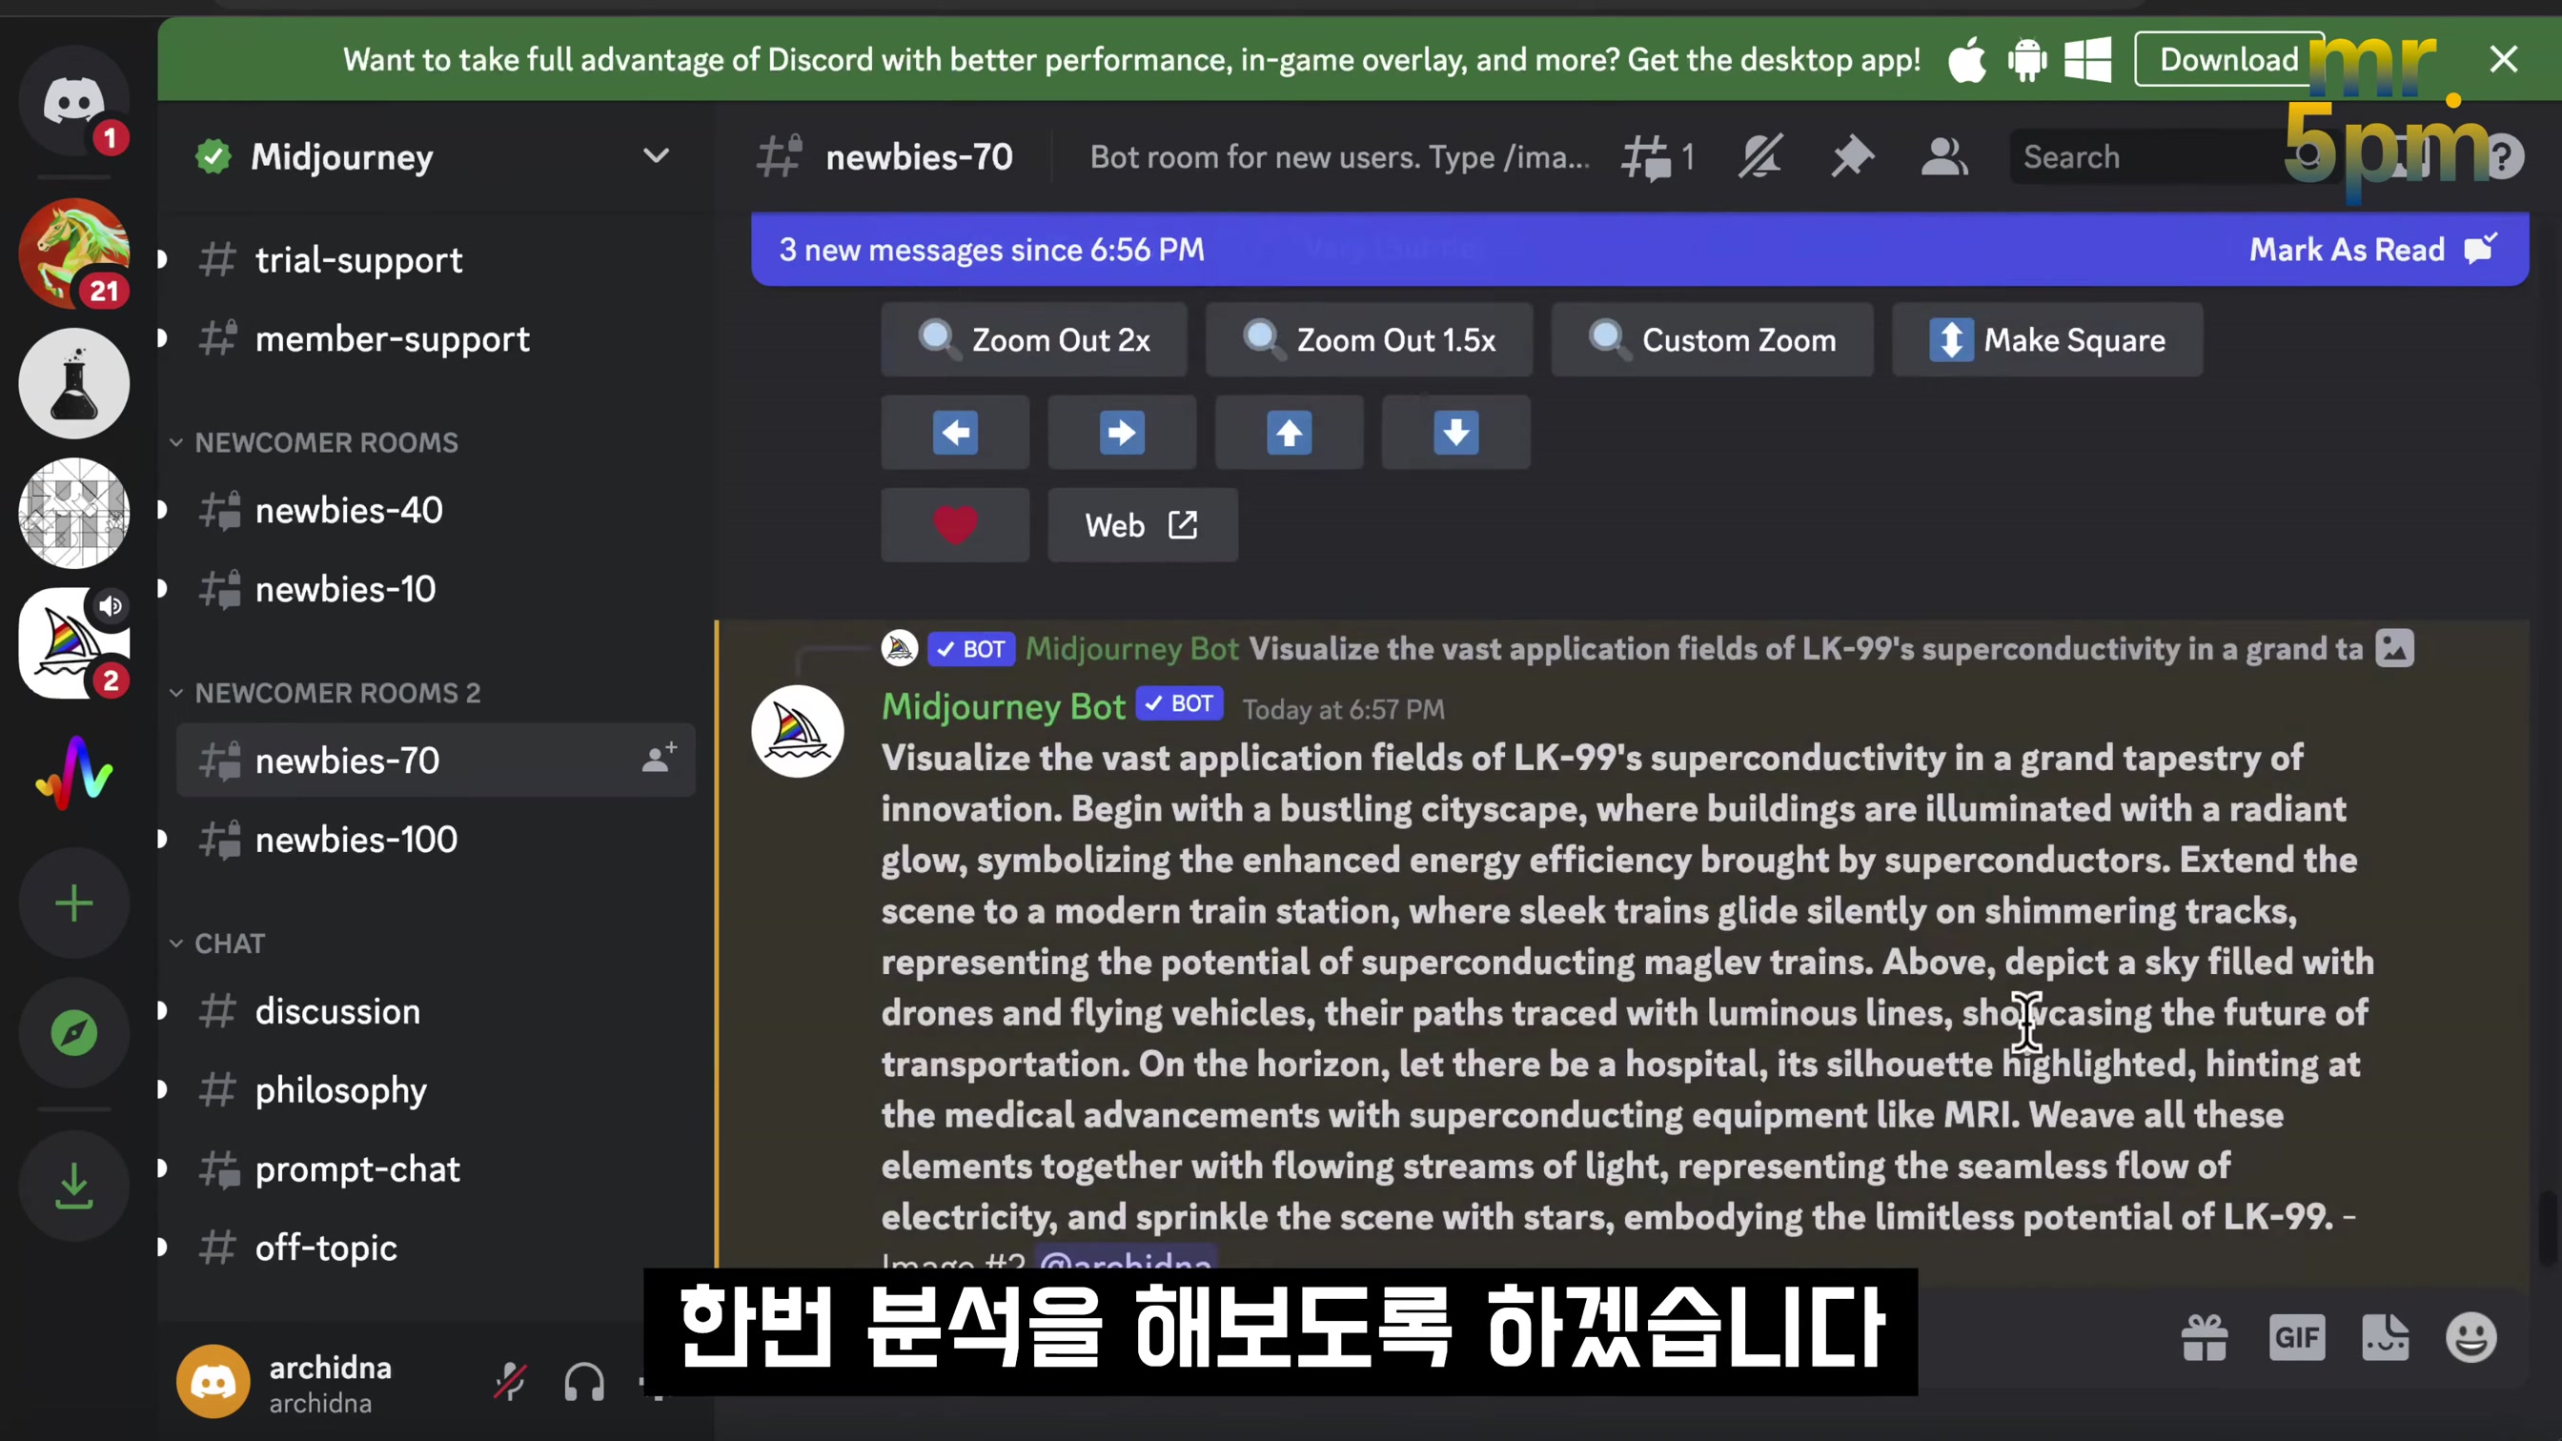Pan left with the left arrow button
Screen dimensions: 2562x1441
(x=955, y=433)
